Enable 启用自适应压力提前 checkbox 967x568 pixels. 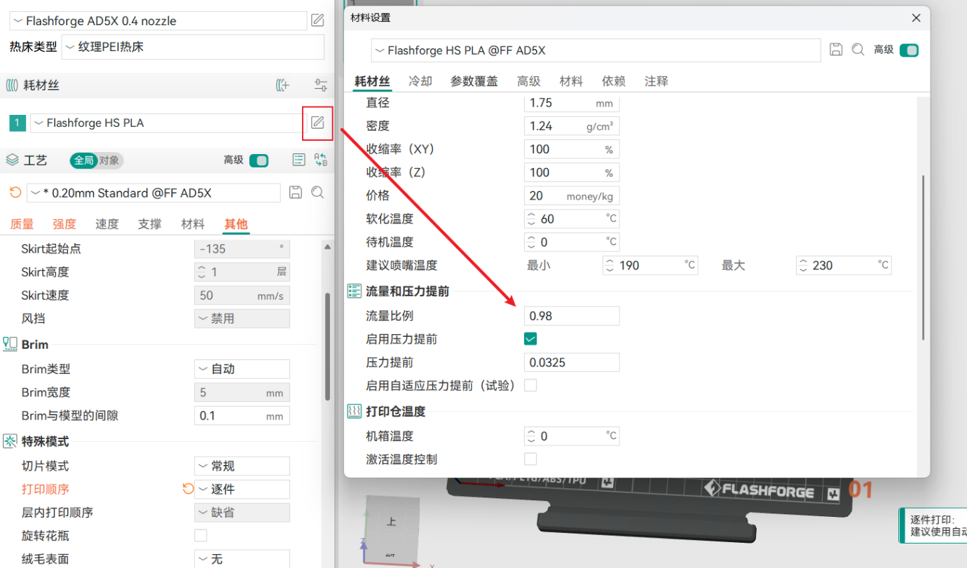pos(530,385)
